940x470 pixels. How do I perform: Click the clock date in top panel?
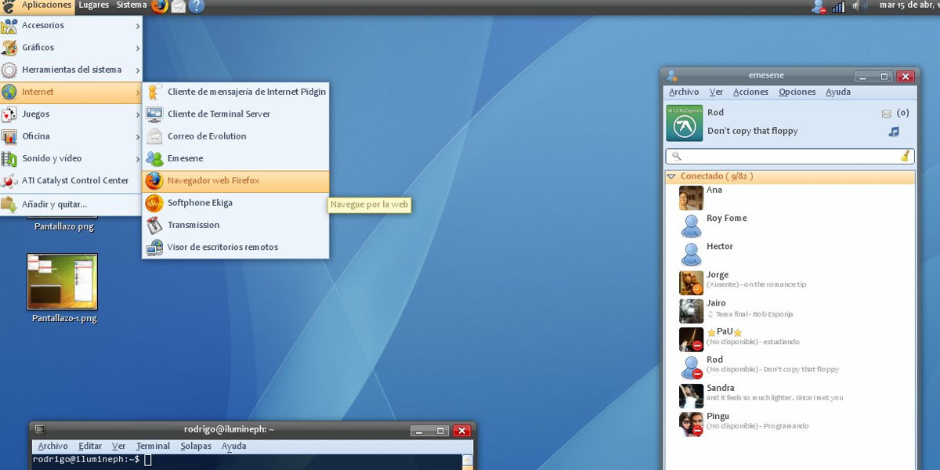tap(909, 5)
